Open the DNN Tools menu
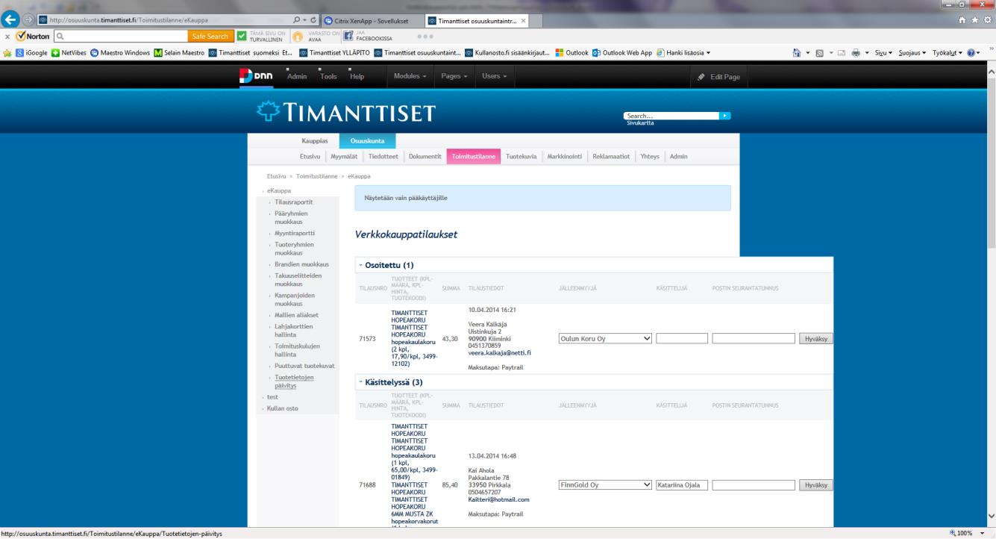The image size is (996, 539). (328, 77)
